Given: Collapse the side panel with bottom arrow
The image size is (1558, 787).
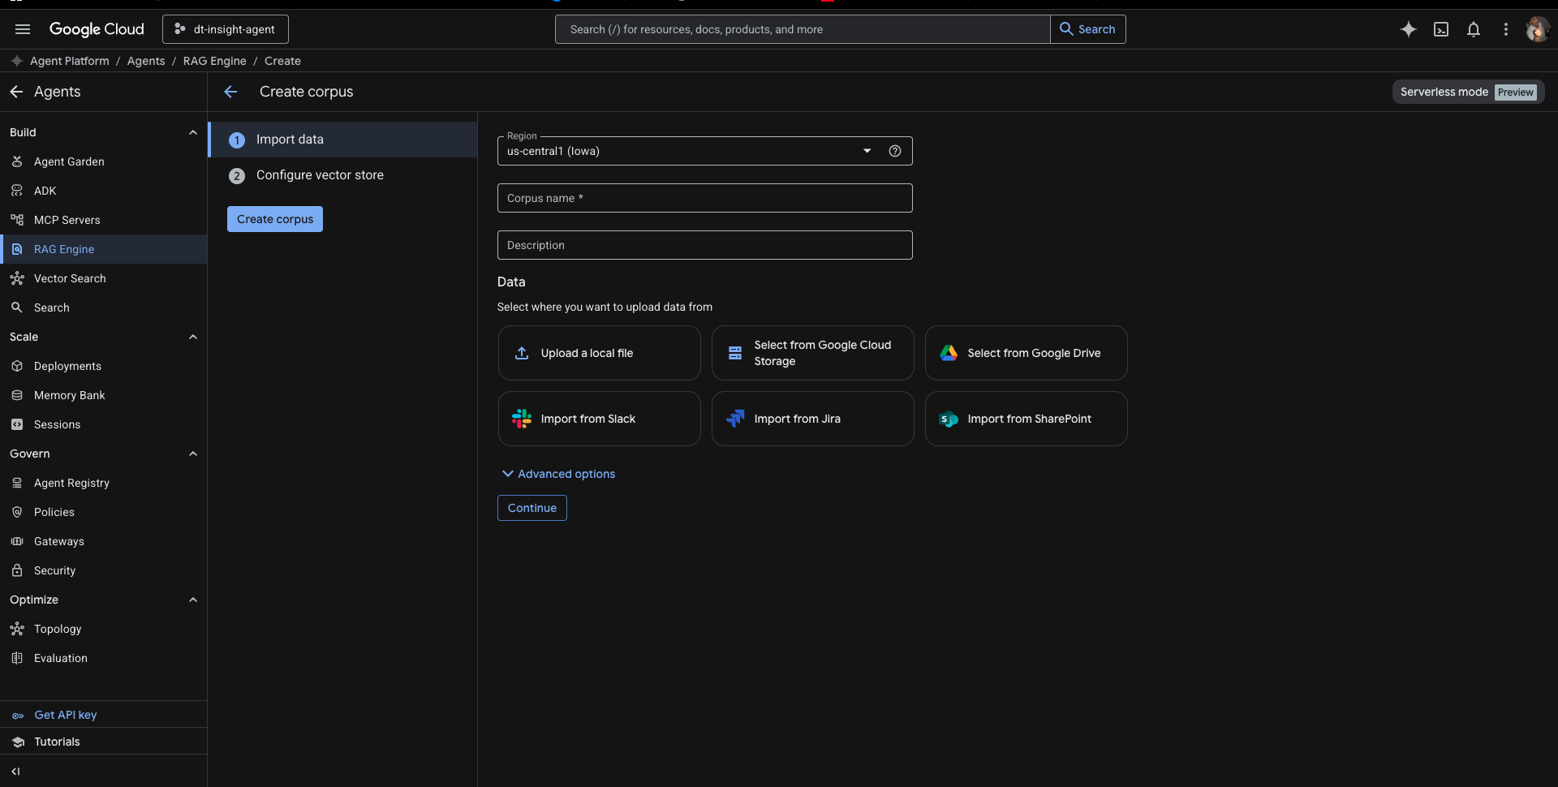Looking at the screenshot, I should (15, 772).
